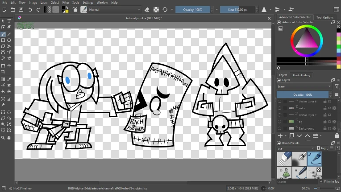Select the Rectangle tool
341x192 pixels.
[3, 40]
